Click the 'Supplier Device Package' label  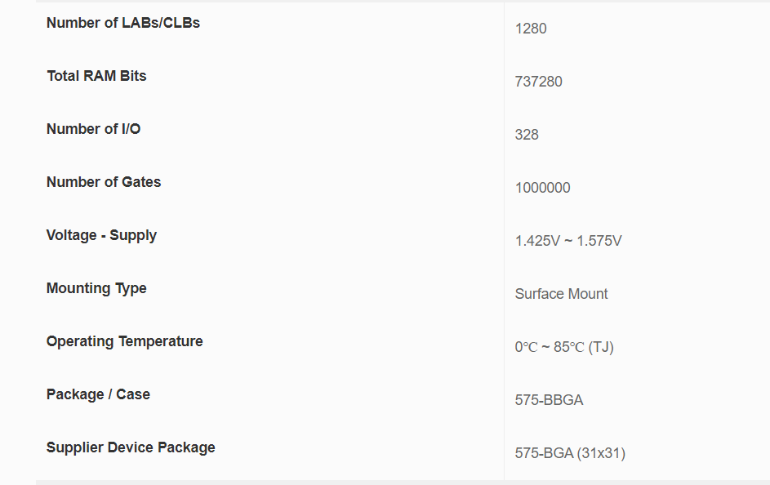click(x=131, y=447)
